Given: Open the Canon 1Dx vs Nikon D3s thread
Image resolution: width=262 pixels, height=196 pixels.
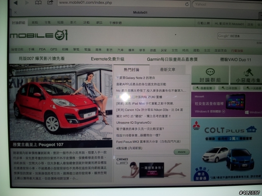Looking at the screenshot, I should click(149, 110).
